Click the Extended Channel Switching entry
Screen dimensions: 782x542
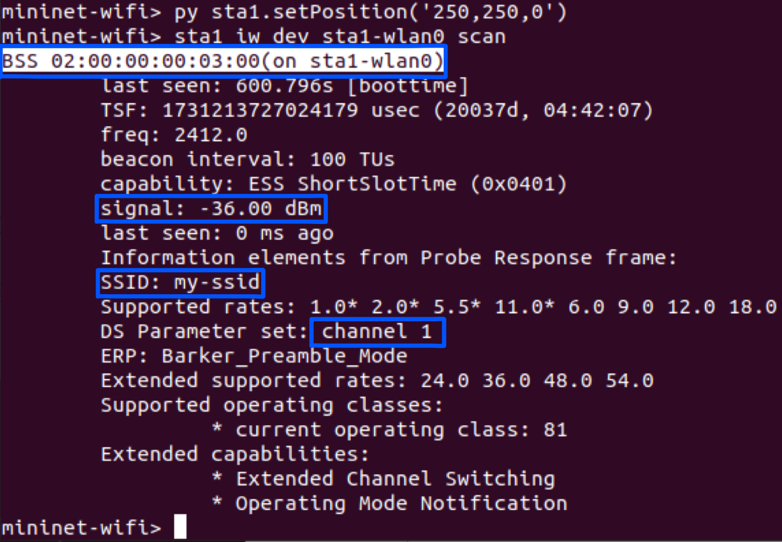click(x=383, y=479)
